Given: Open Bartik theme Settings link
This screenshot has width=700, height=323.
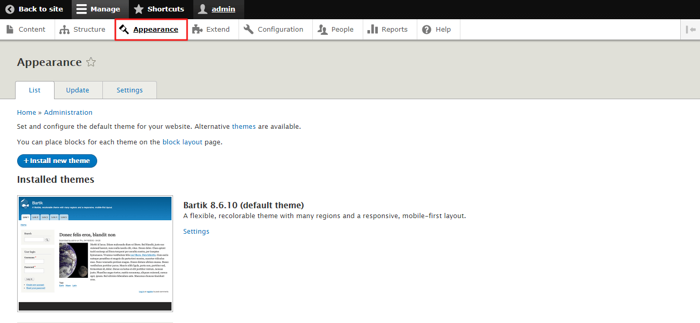Looking at the screenshot, I should pyautogui.click(x=196, y=231).
